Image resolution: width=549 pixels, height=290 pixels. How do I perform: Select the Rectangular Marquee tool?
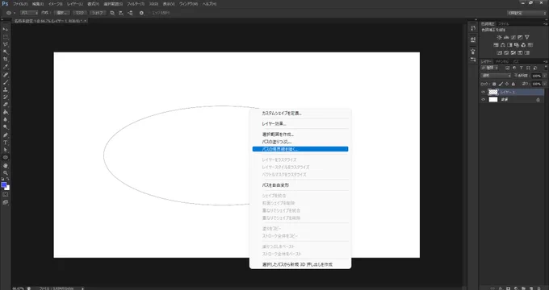[6, 36]
